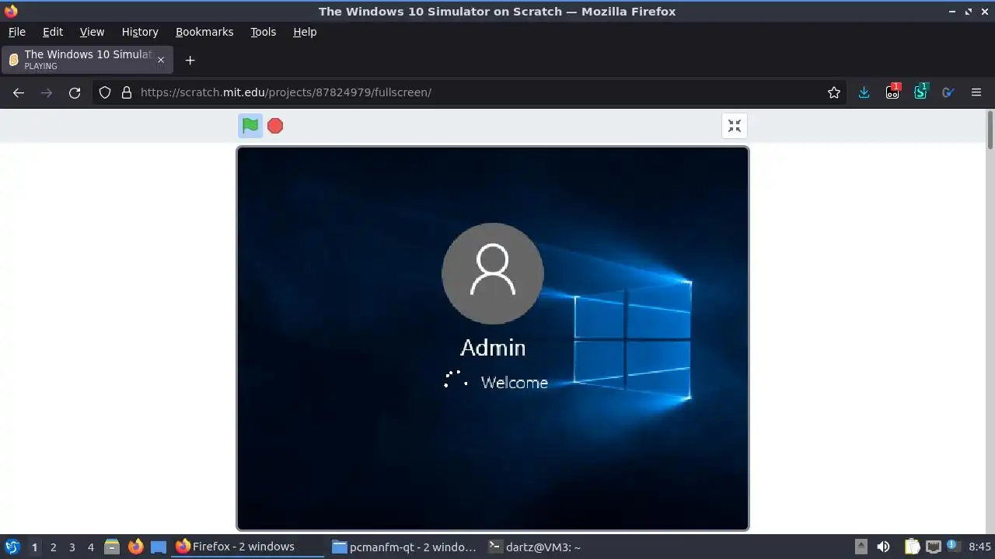Open a new tab with plus button
The width and height of the screenshot is (995, 559).
190,60
